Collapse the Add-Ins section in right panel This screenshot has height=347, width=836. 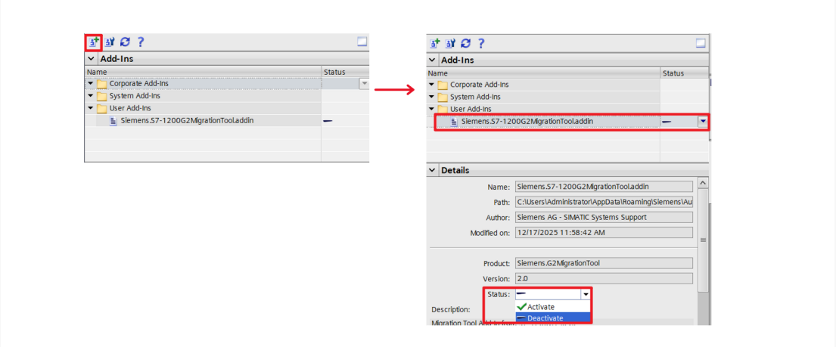click(432, 60)
